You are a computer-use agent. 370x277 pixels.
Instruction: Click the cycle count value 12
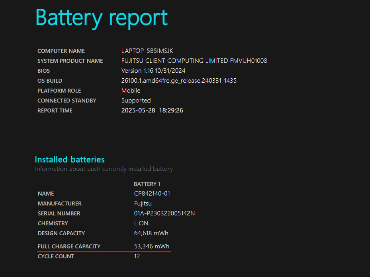(137, 256)
